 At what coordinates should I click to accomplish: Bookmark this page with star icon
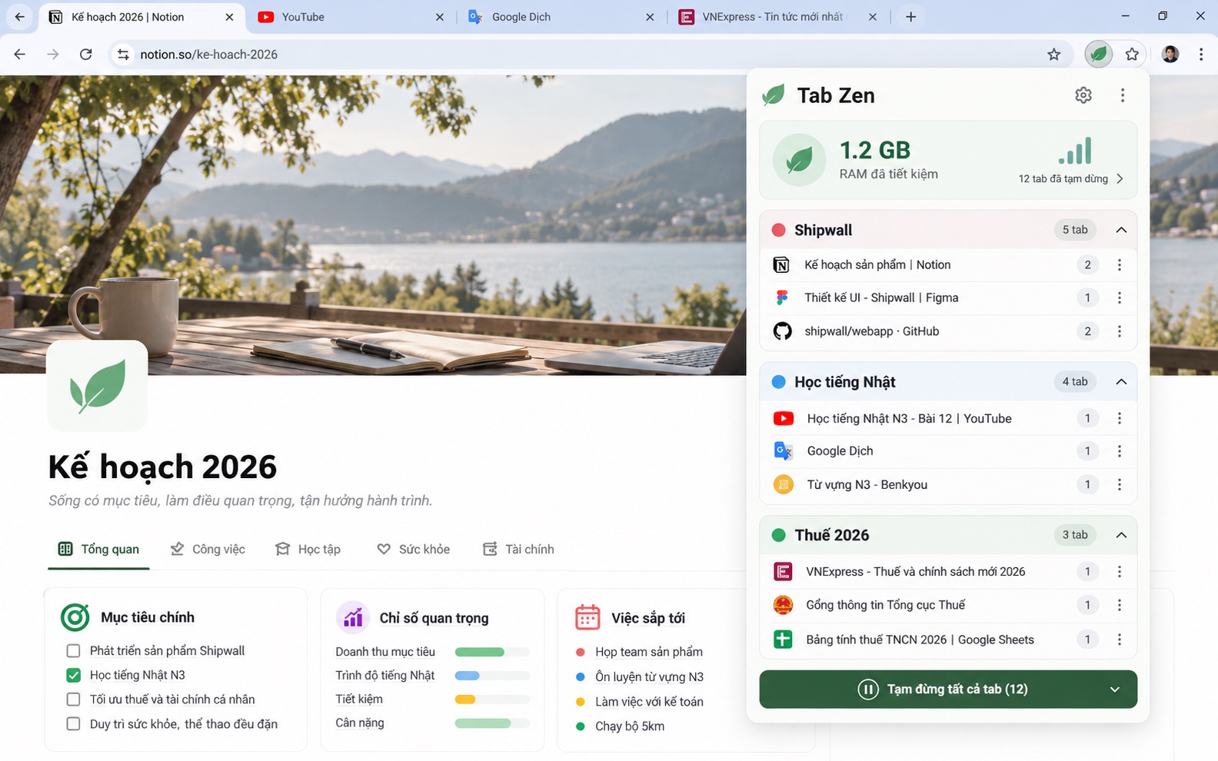tap(1053, 54)
